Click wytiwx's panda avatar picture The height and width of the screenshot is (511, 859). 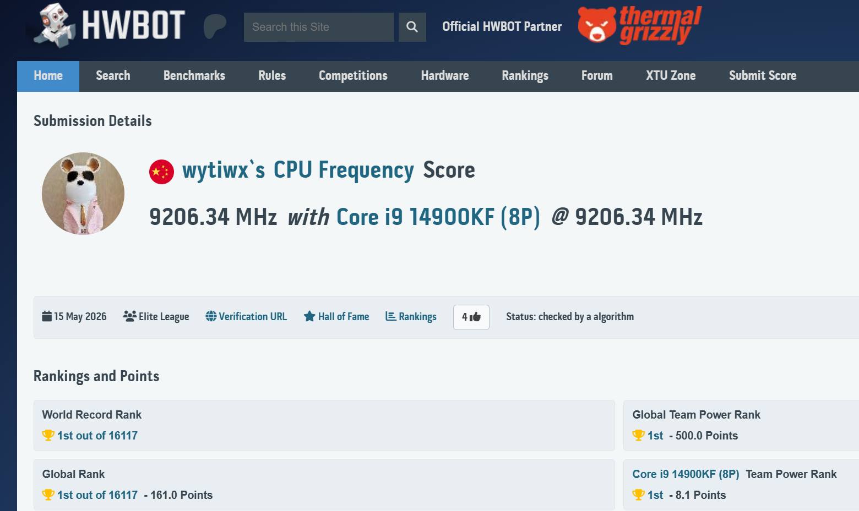pyautogui.click(x=83, y=194)
